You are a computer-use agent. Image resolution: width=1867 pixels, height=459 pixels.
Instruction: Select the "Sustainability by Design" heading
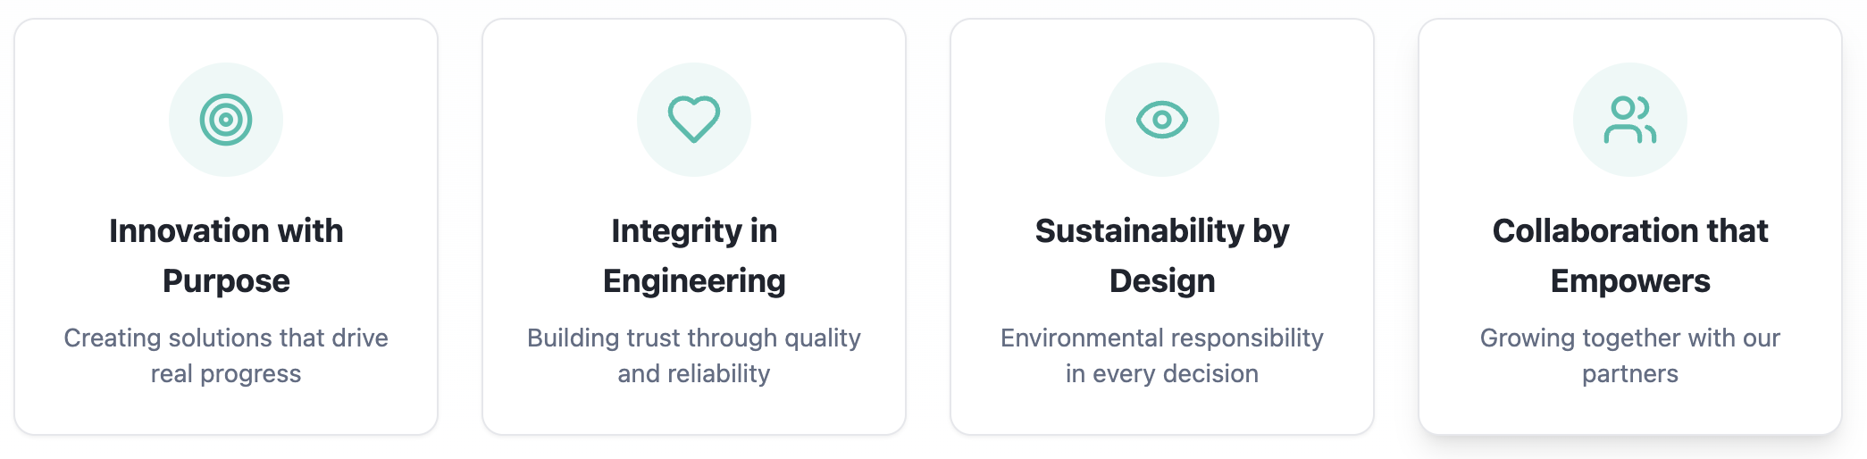tap(1162, 255)
